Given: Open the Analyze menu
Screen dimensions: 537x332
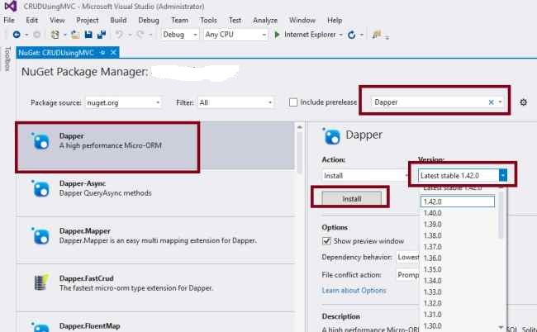Looking at the screenshot, I should click(265, 20).
